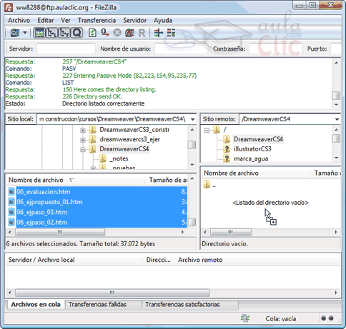The width and height of the screenshot is (346, 329).
Task: Click the message log scrollbar thumb
Action: [336, 96]
